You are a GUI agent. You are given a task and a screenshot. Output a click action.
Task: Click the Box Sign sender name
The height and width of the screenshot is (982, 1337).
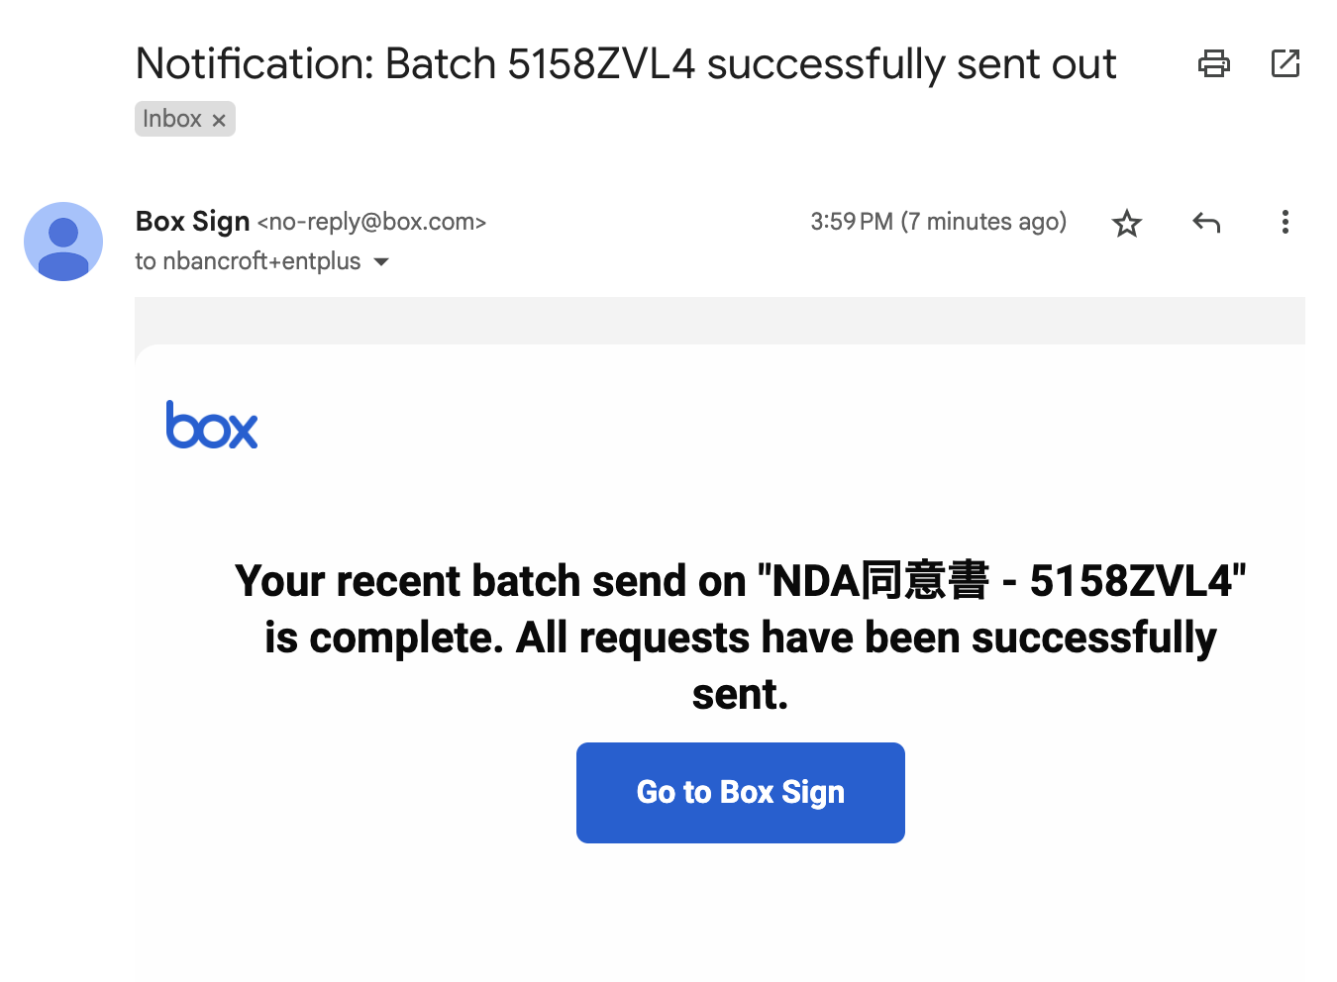[192, 222]
